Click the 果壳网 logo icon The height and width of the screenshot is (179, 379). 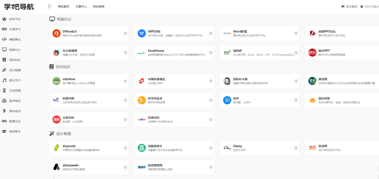point(312,81)
